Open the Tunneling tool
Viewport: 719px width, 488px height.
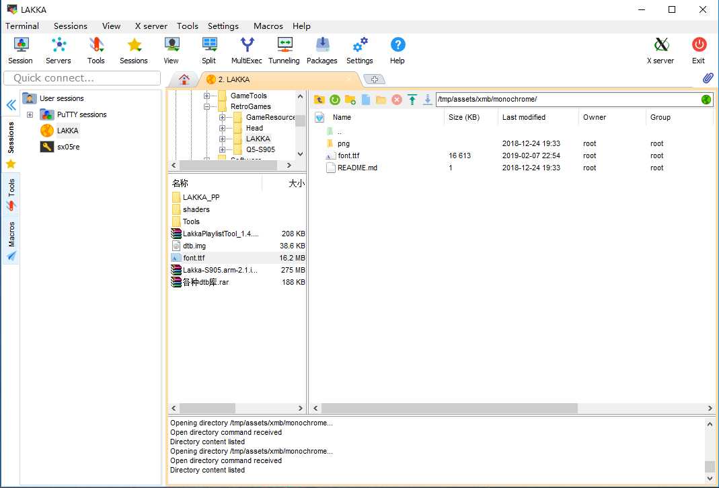click(284, 50)
